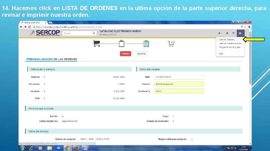Click the Usuario input field
Screen dimensions: 270x151
pos(179,84)
